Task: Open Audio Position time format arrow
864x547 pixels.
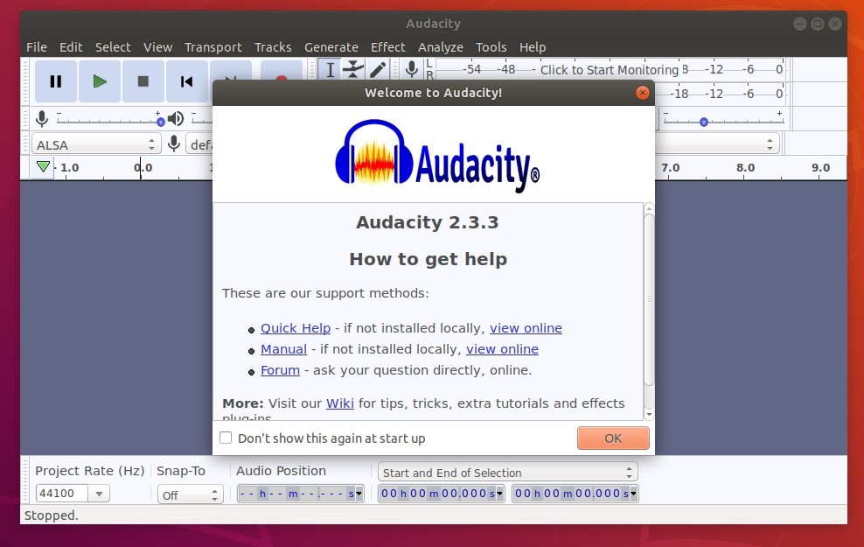Action: click(x=359, y=494)
